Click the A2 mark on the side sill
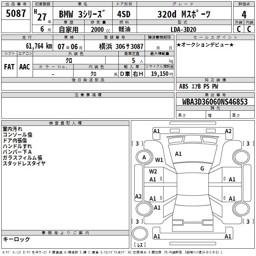This screenshot has height=256, width=256. pyautogui.click(x=138, y=196)
